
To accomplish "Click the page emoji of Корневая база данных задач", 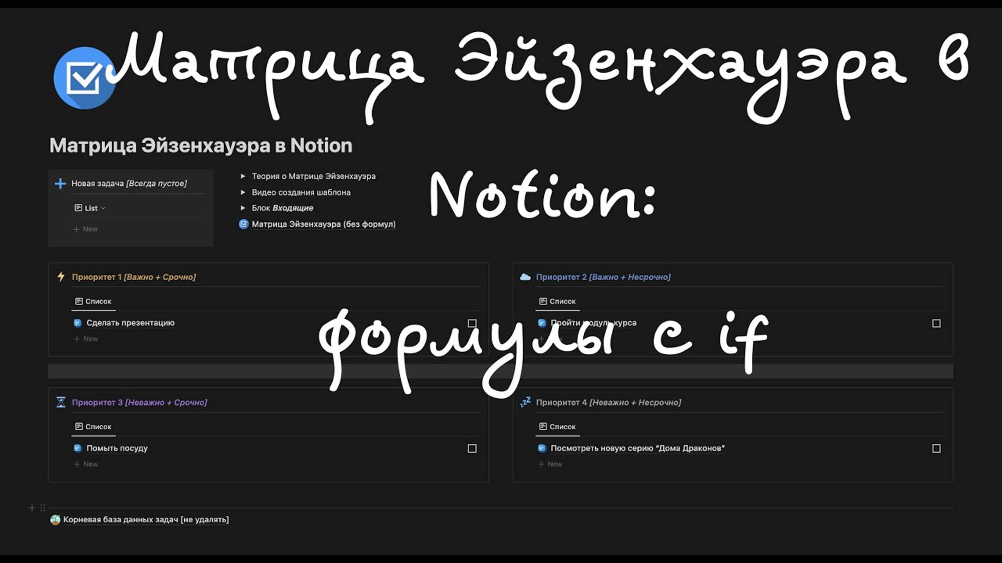I will click(55, 520).
